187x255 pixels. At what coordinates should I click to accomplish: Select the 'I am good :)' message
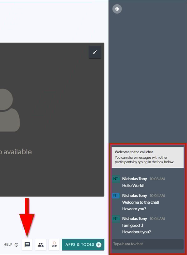click(x=132, y=225)
